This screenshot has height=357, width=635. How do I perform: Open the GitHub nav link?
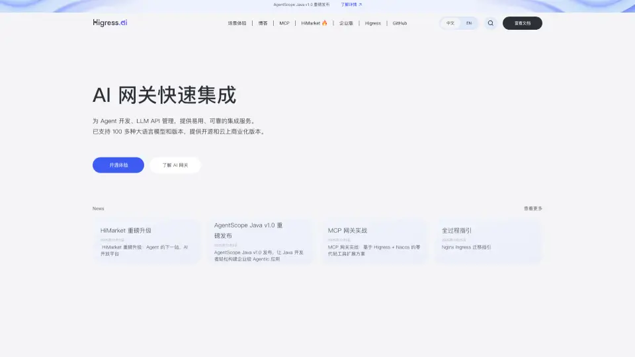400,23
